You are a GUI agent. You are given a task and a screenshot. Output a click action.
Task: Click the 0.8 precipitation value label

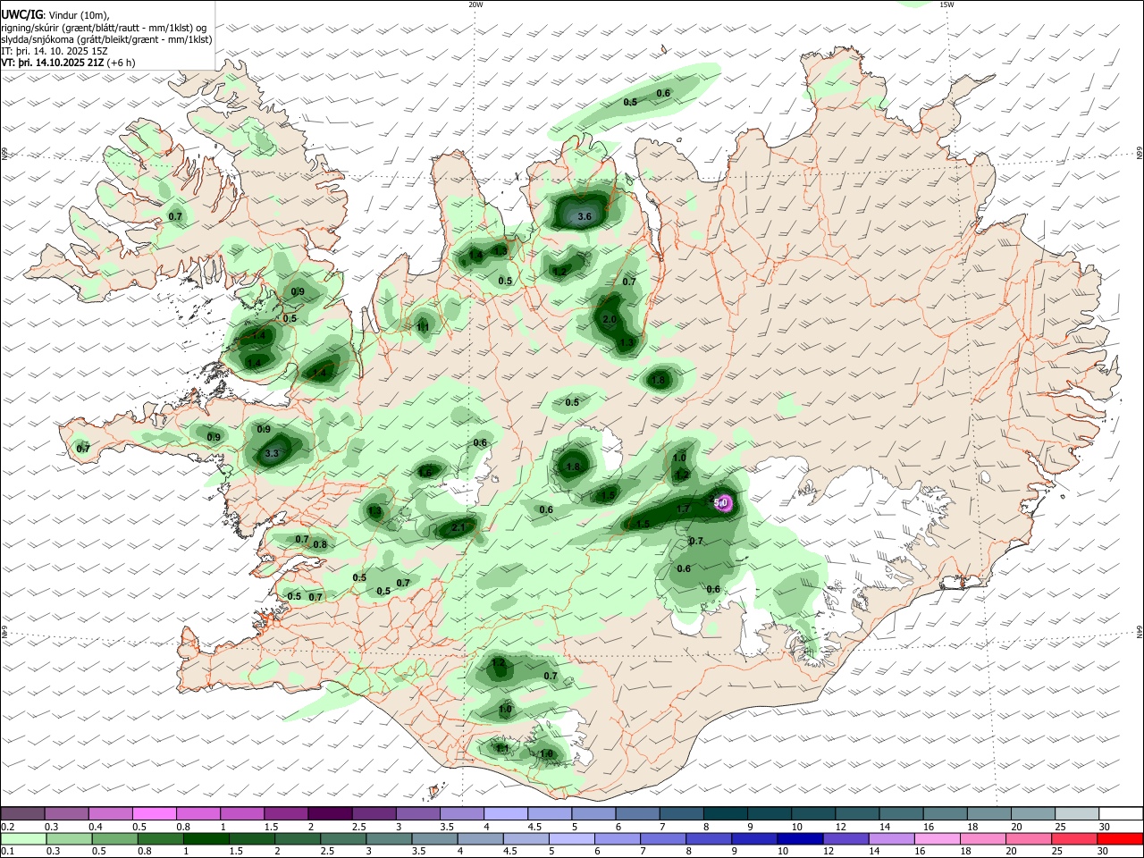[320, 544]
